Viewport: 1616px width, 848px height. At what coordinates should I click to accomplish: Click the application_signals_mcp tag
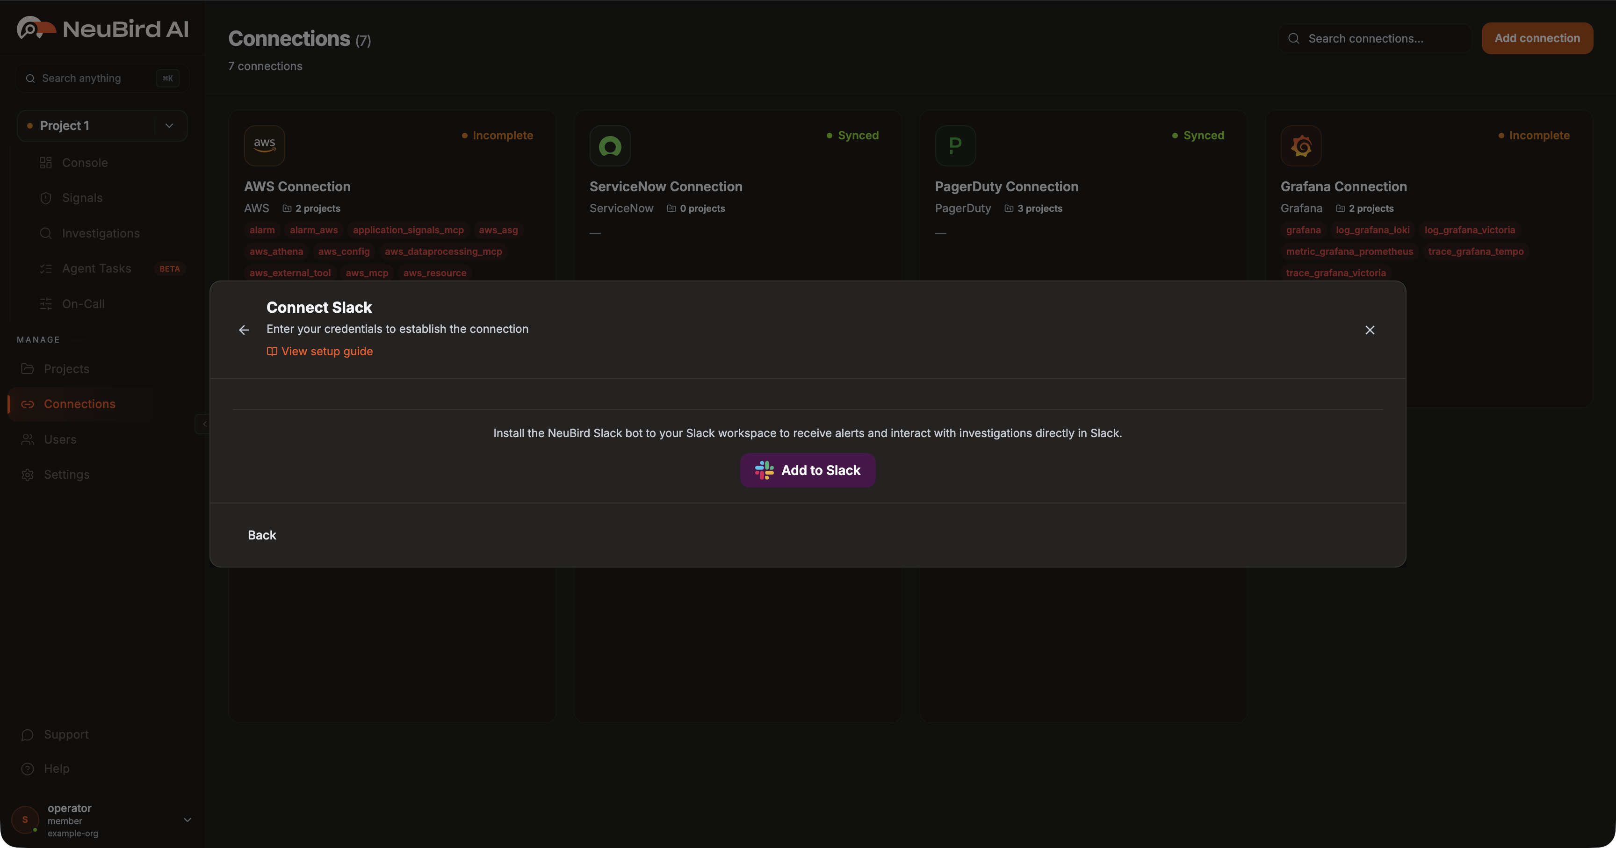click(408, 230)
